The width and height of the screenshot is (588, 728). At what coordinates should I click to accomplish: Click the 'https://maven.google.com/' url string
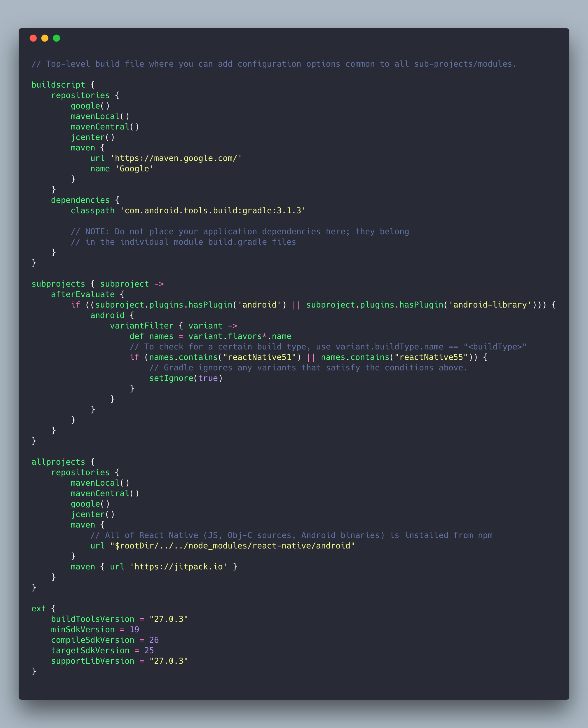pyautogui.click(x=176, y=158)
